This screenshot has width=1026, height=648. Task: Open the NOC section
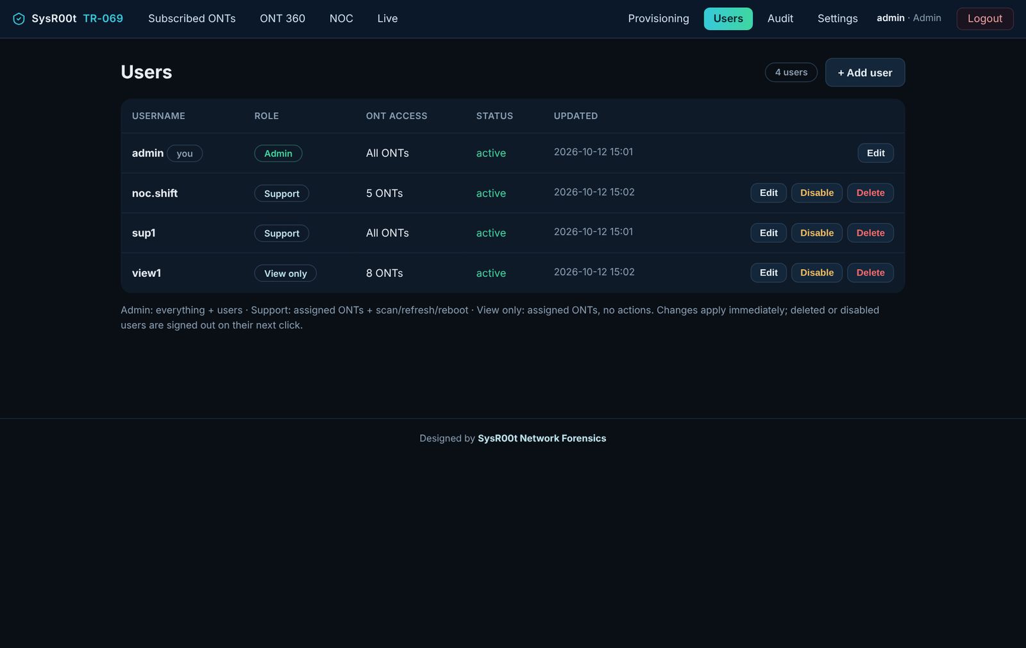(x=341, y=19)
